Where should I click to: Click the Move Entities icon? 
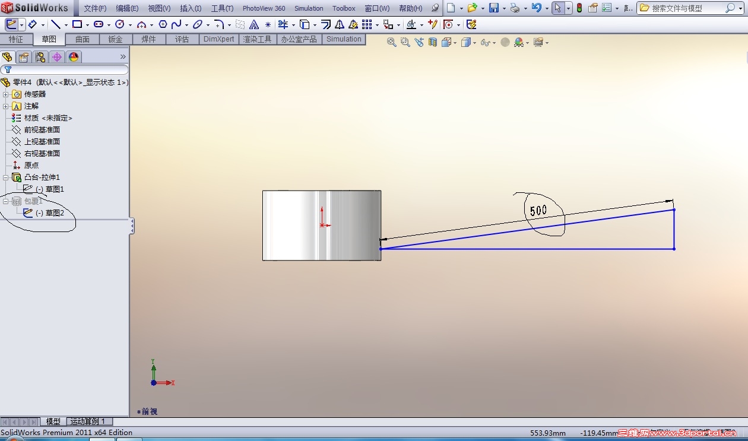tap(388, 24)
